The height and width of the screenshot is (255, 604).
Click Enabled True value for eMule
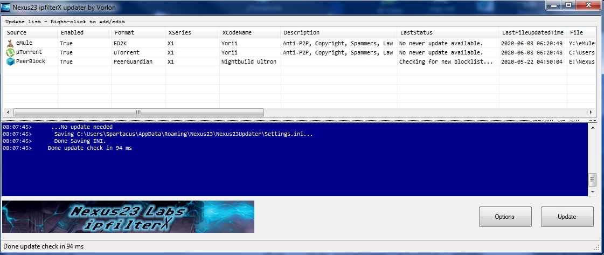pos(66,43)
